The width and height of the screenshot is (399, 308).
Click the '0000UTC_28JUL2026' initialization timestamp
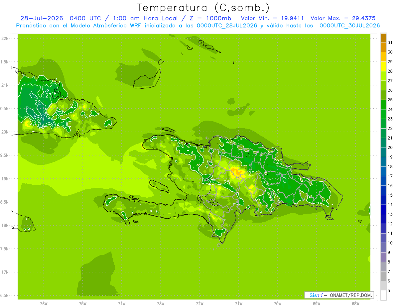click(227, 26)
